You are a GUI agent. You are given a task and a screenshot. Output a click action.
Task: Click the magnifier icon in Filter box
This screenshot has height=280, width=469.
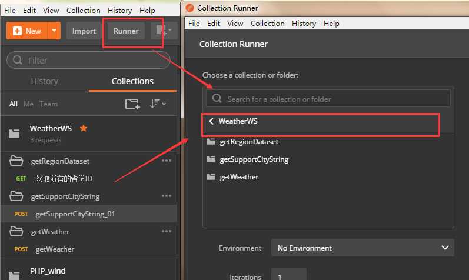[18, 60]
